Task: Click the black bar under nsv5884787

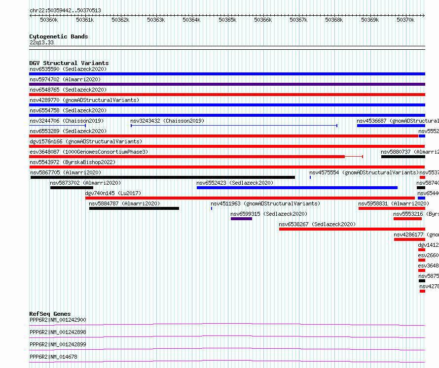Action: click(x=134, y=208)
